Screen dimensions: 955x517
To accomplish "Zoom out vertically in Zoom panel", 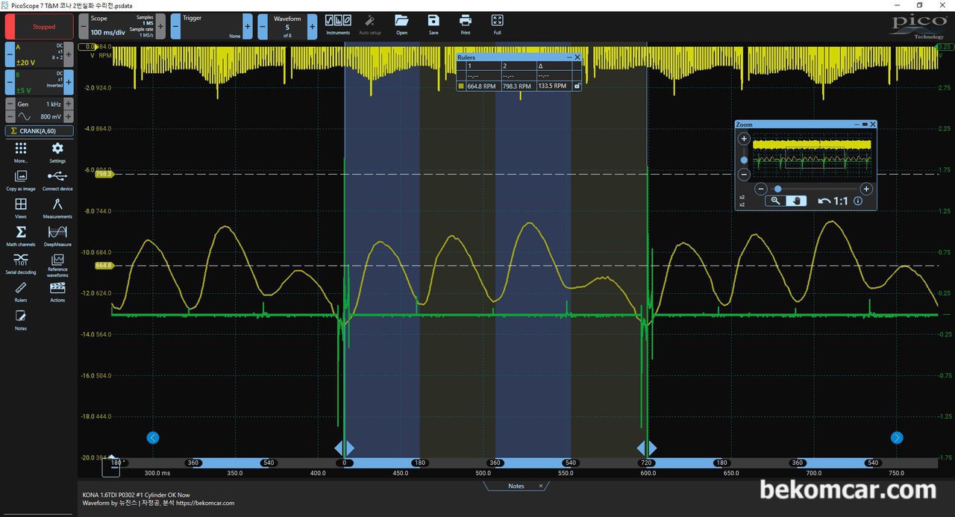I will pos(744,175).
